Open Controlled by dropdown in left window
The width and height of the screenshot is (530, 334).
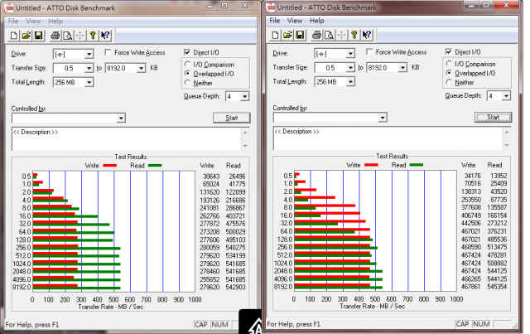pyautogui.click(x=122, y=118)
